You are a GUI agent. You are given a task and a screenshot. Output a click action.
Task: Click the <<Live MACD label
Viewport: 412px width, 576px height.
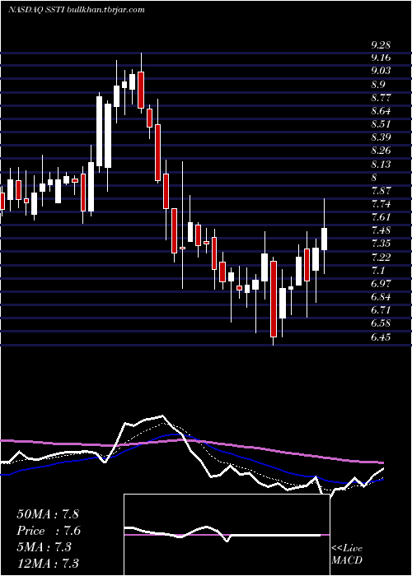347,555
